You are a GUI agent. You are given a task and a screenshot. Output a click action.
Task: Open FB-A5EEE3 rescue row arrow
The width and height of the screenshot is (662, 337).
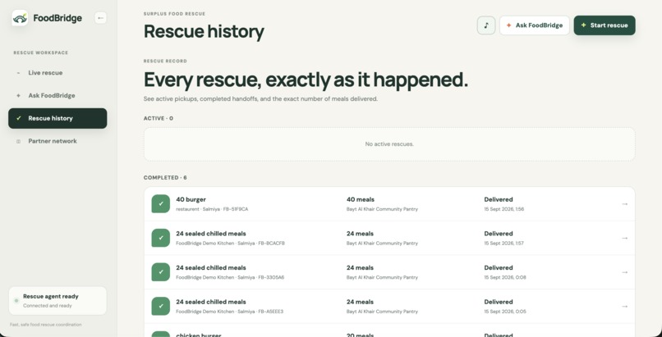point(624,306)
